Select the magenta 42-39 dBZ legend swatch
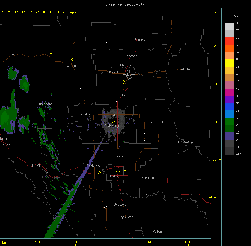251x246 pixels. [229, 92]
